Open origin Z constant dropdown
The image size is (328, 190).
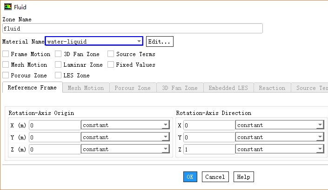click(x=125, y=149)
